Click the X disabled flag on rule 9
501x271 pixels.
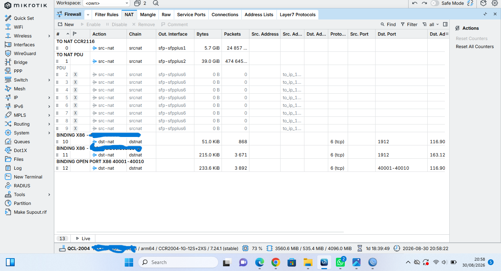75,129
